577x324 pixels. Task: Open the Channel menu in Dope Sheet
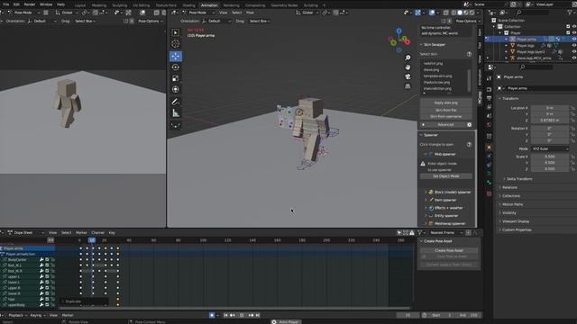pyautogui.click(x=97, y=232)
